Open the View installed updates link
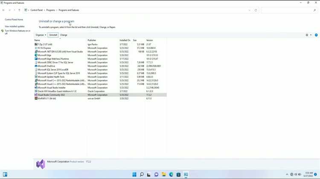Image resolution: width=320 pixels, height=179 pixels. 15,26
